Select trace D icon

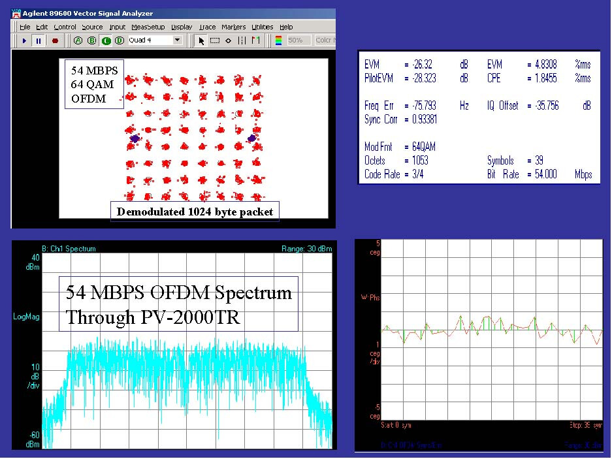[120, 40]
